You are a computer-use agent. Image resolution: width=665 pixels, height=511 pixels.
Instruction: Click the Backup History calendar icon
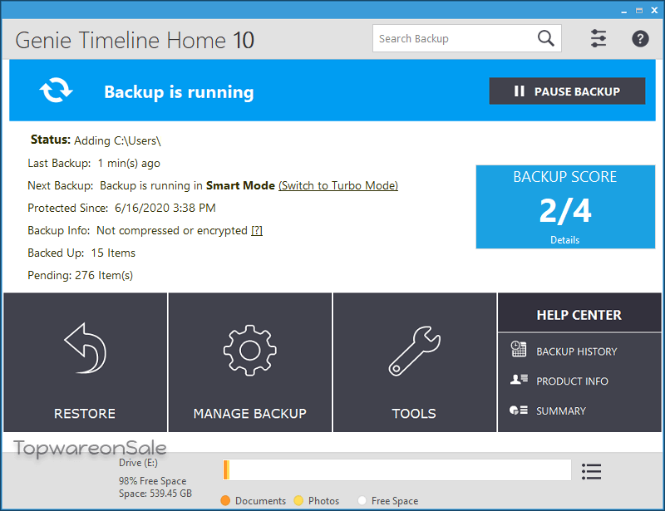coord(518,349)
